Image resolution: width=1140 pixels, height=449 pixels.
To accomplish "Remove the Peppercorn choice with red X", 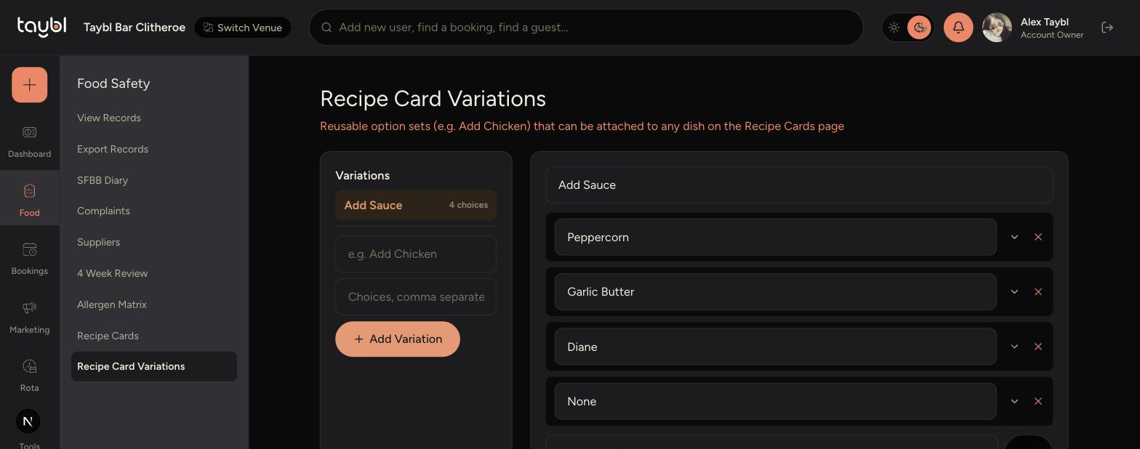I will tap(1038, 237).
